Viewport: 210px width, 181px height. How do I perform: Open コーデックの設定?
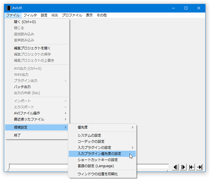102,141
